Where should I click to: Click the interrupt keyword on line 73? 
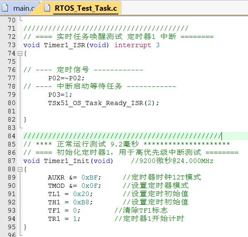133,45
